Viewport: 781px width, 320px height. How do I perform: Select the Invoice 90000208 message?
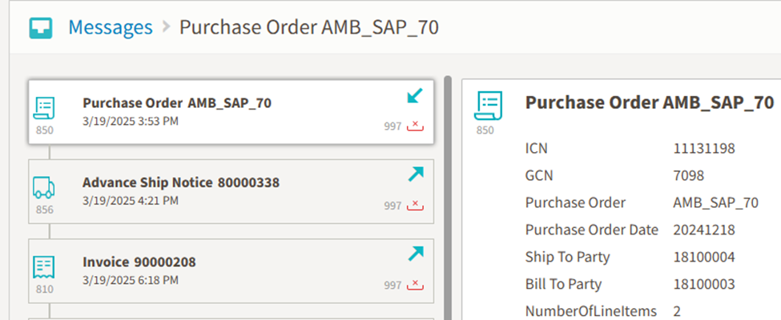point(231,270)
